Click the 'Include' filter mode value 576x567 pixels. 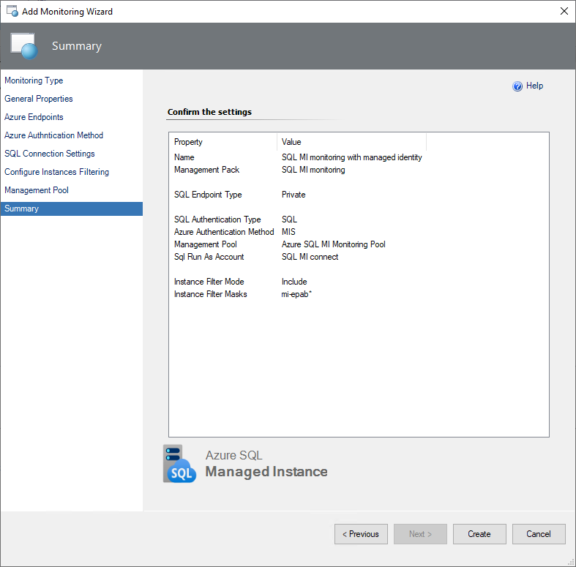(x=294, y=282)
